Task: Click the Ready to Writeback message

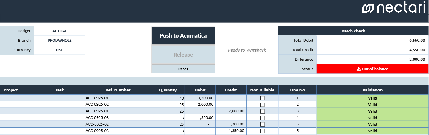Action: click(247, 50)
